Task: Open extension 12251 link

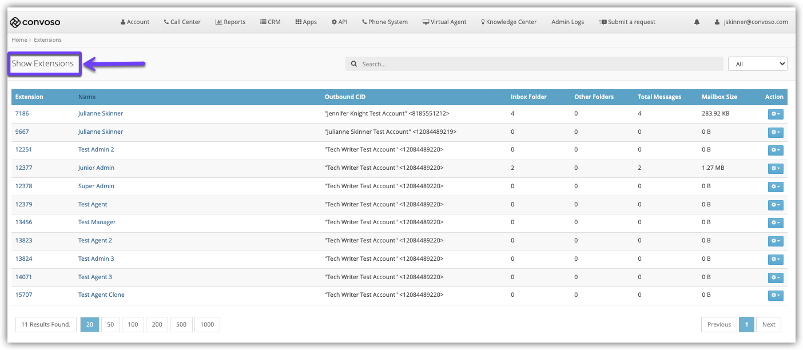Action: [x=23, y=150]
